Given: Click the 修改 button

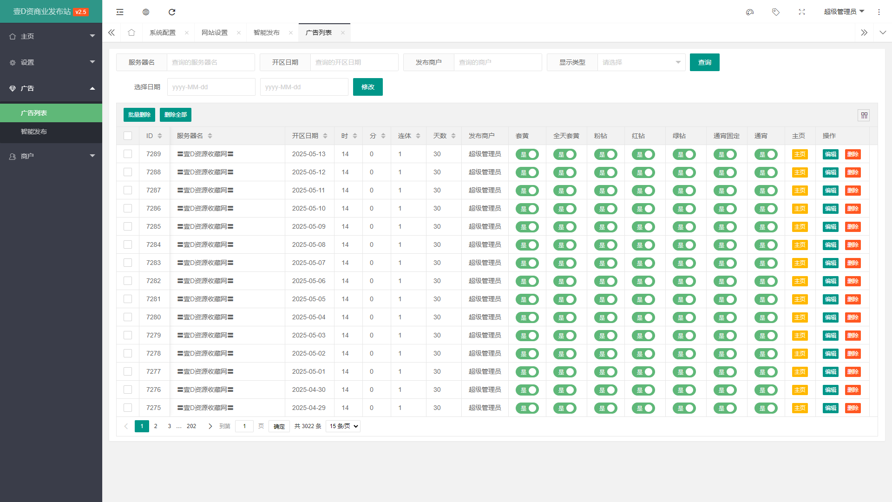Looking at the screenshot, I should coord(368,87).
